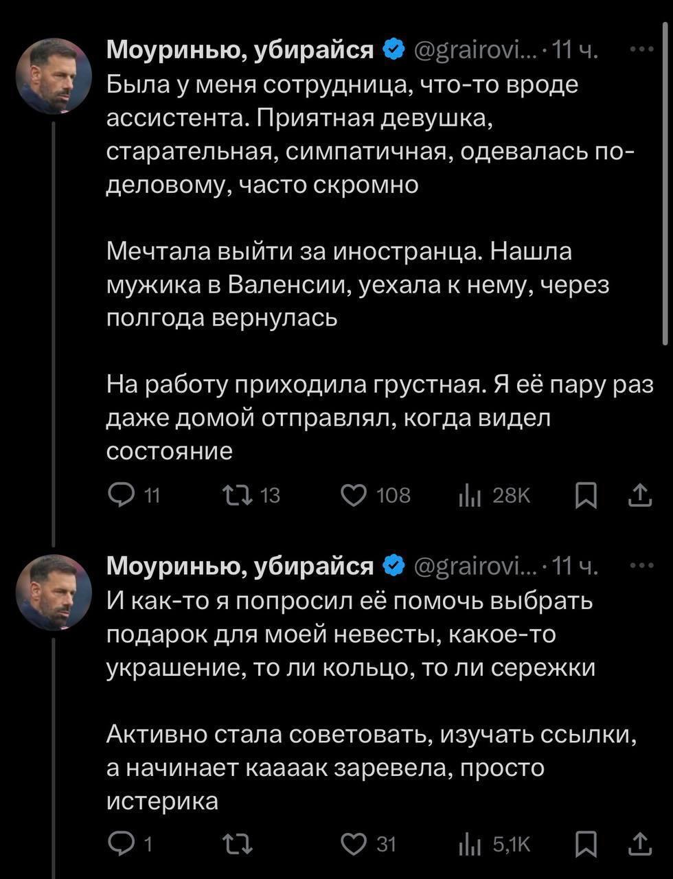Open more options menu on second tweet
The width and height of the screenshot is (673, 879).
(x=641, y=566)
